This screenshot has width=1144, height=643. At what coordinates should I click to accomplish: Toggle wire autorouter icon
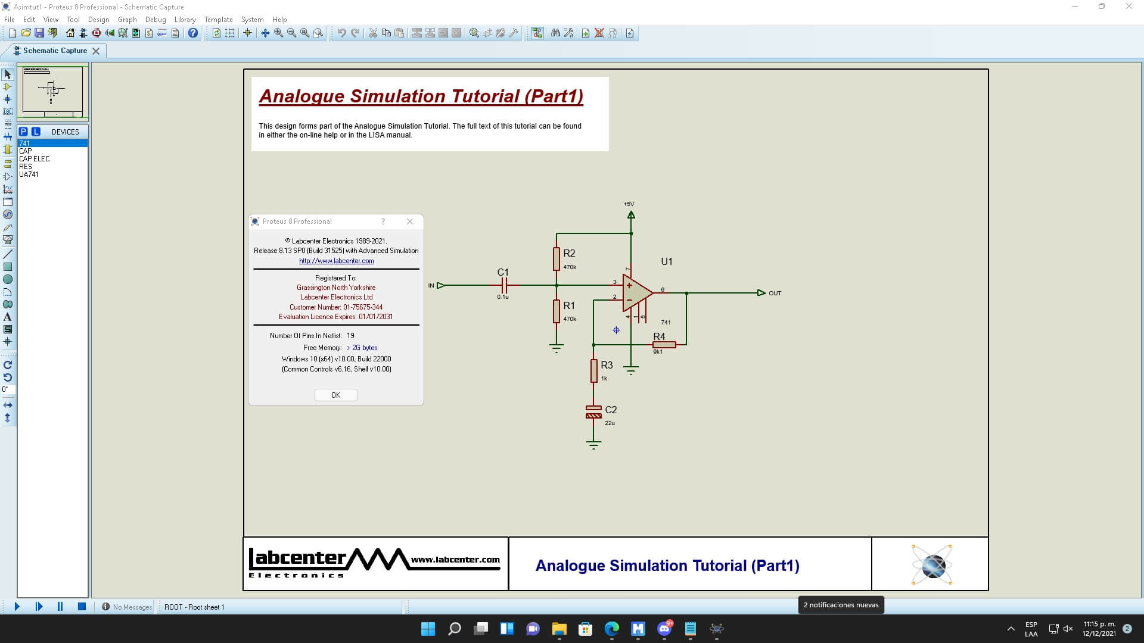537,33
